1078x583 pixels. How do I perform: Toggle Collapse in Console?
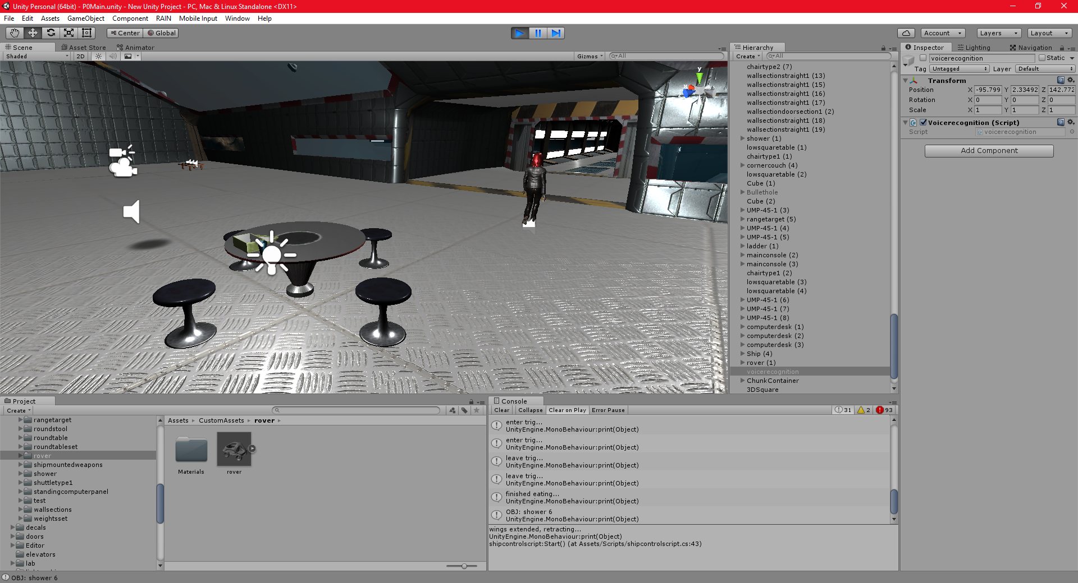click(x=530, y=410)
